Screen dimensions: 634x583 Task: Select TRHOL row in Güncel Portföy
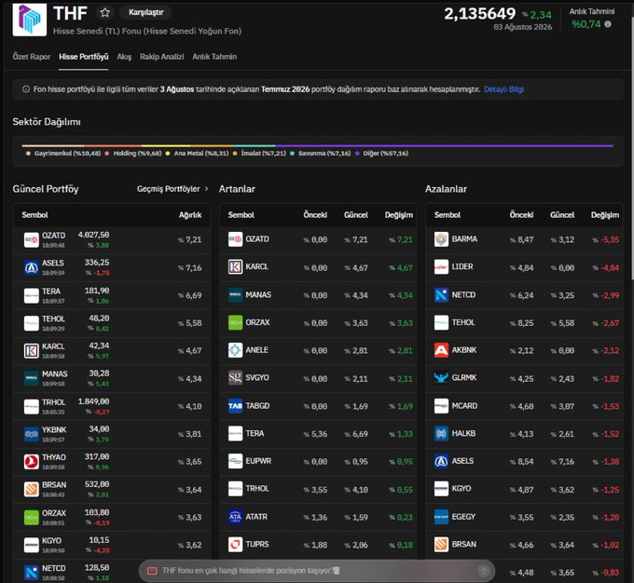112,406
